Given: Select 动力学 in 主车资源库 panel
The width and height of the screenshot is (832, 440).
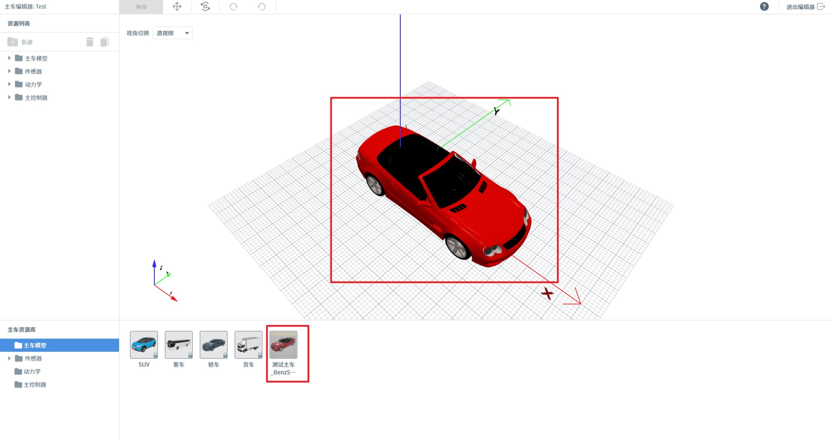Looking at the screenshot, I should [32, 372].
